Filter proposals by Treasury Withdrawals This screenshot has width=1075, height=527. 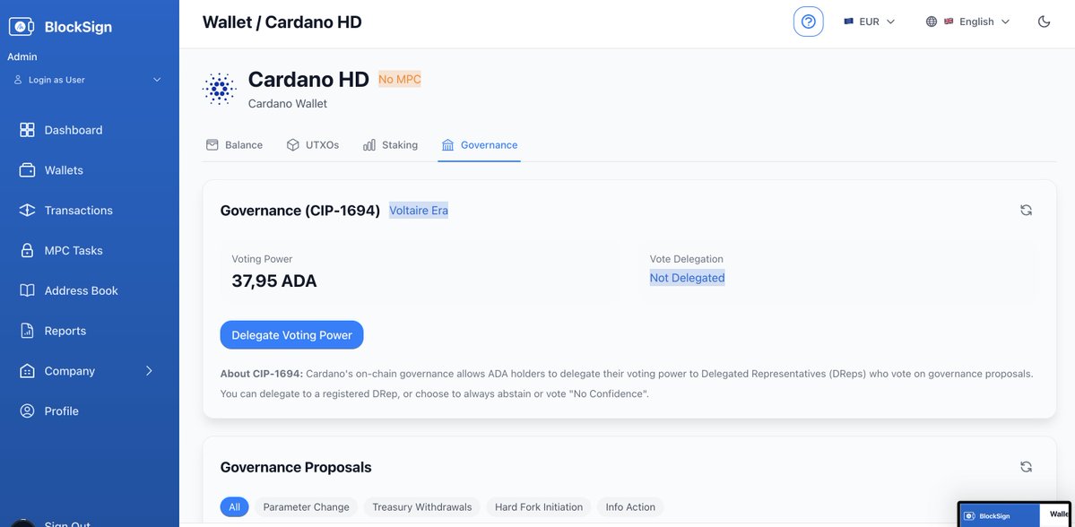421,507
